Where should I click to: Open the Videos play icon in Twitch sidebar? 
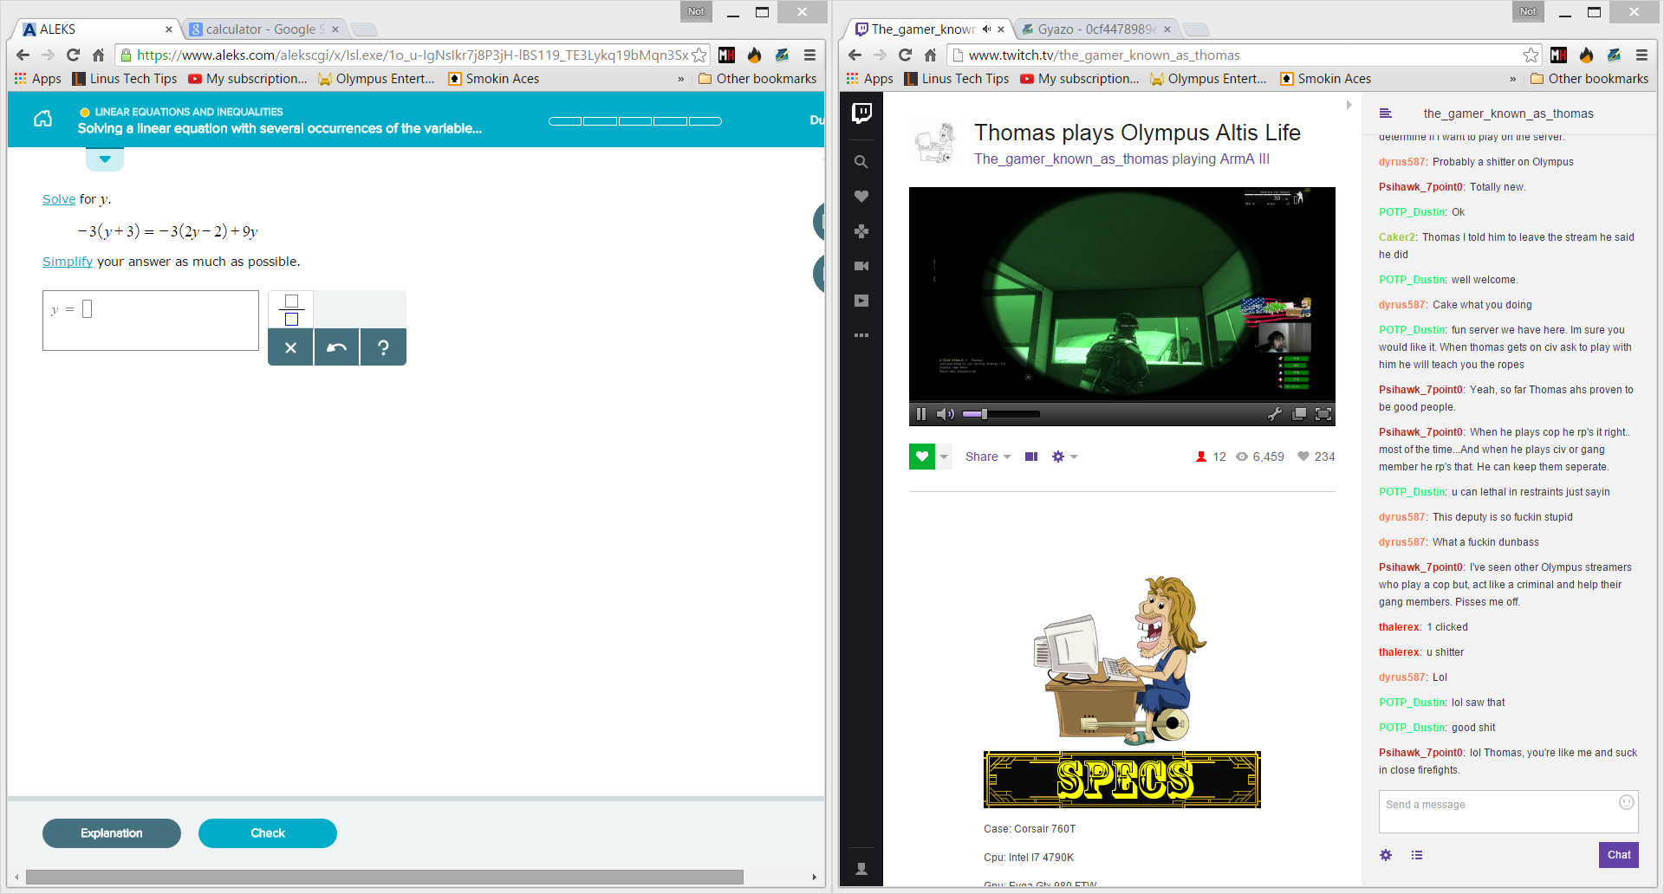point(861,301)
